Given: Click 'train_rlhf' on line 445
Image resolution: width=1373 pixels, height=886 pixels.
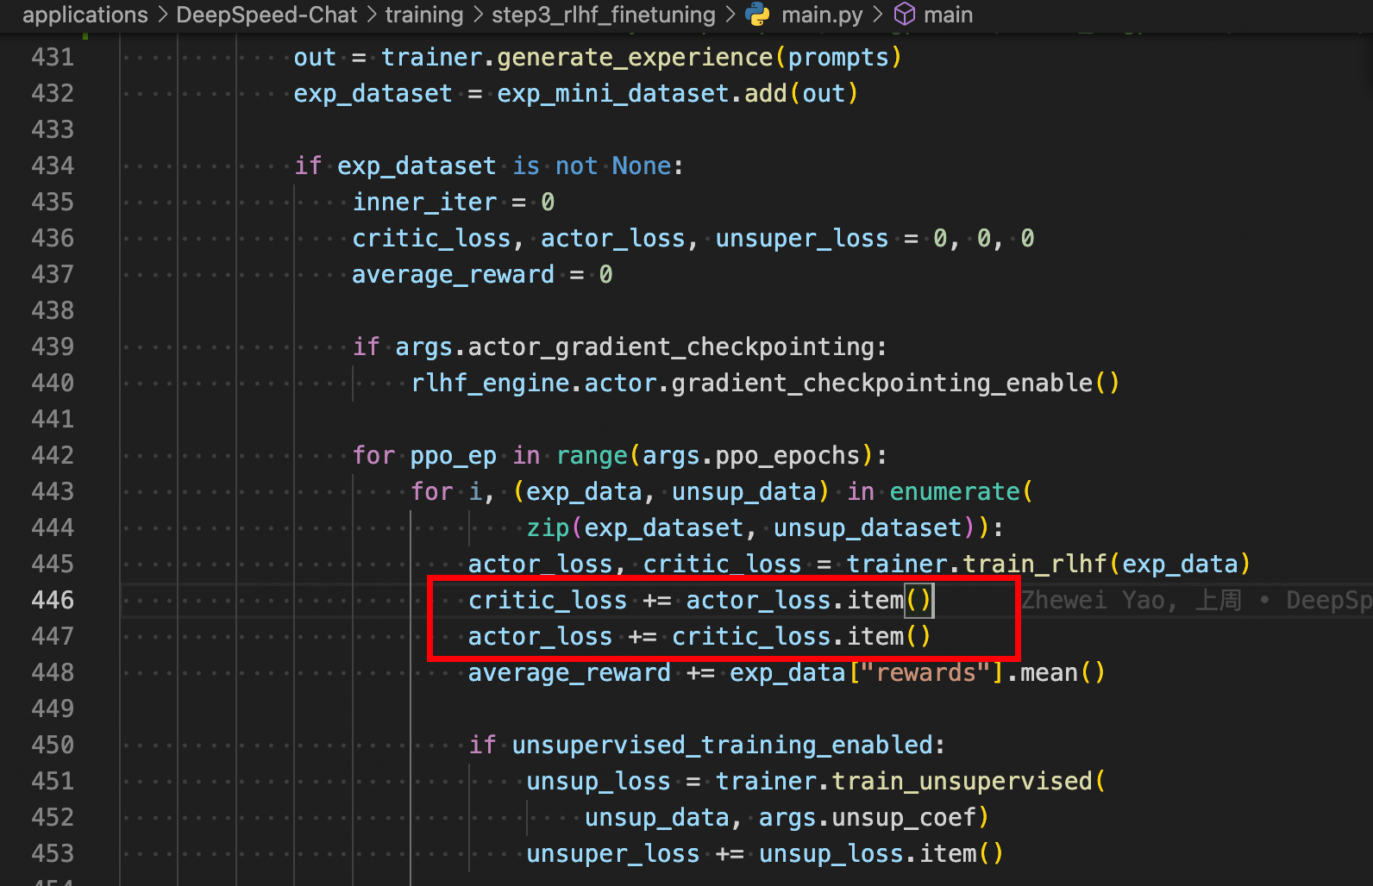Looking at the screenshot, I should pos(1035,565).
